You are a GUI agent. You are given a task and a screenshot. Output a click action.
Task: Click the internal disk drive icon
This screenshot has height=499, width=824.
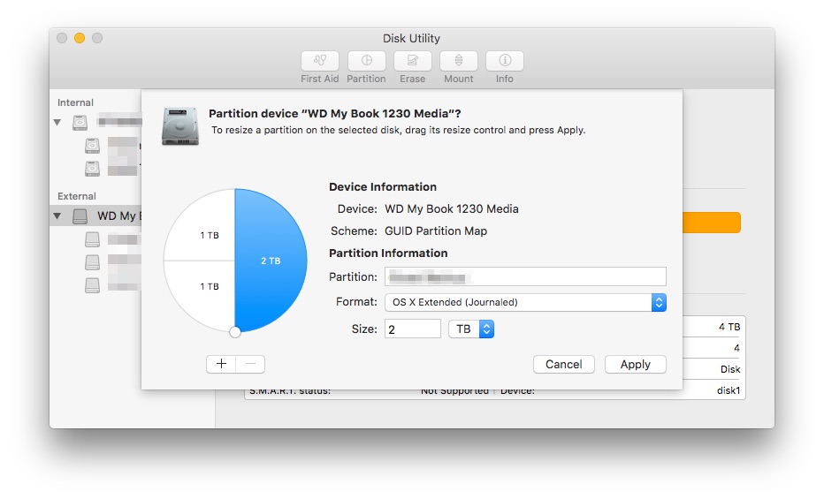click(80, 122)
